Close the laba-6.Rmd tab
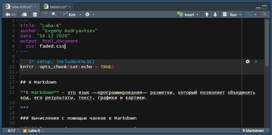272x135 pixels. click(35, 7)
